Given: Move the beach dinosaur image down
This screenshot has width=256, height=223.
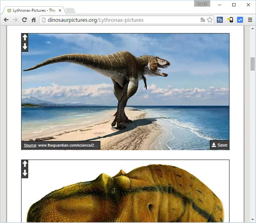Looking at the screenshot, I should [25, 46].
